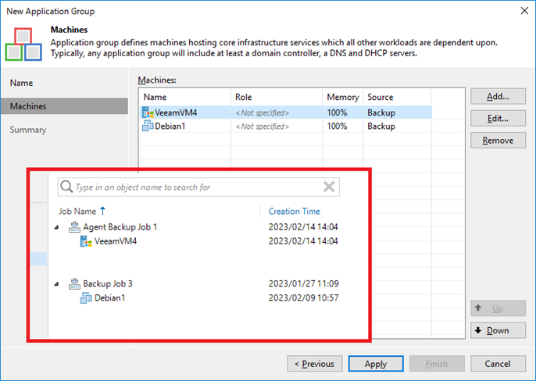Viewport: 536px width, 381px height.
Task: Select Debian1 under Backup Job 3
Action: (109, 298)
